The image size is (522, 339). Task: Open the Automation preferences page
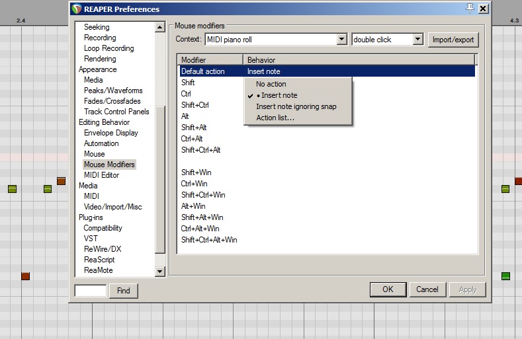(x=101, y=143)
